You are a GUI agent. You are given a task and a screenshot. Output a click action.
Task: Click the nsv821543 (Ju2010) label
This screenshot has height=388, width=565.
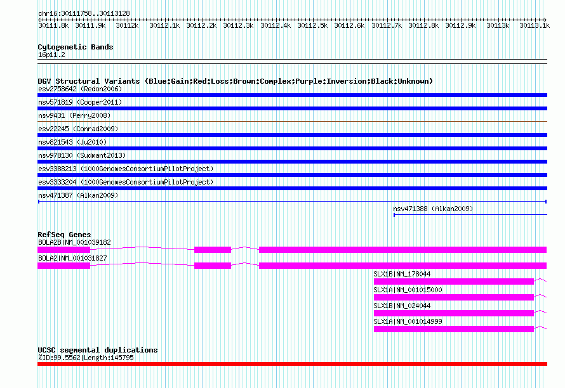click(x=72, y=142)
